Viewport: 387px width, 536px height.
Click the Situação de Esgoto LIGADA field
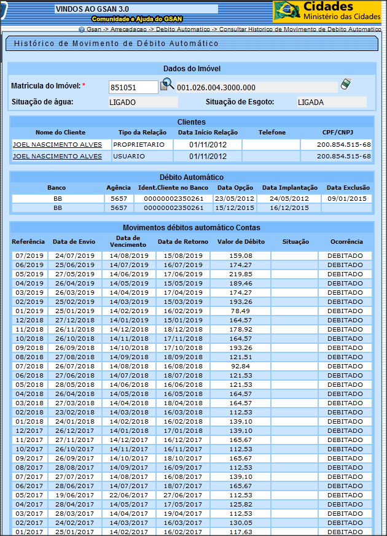[332, 102]
